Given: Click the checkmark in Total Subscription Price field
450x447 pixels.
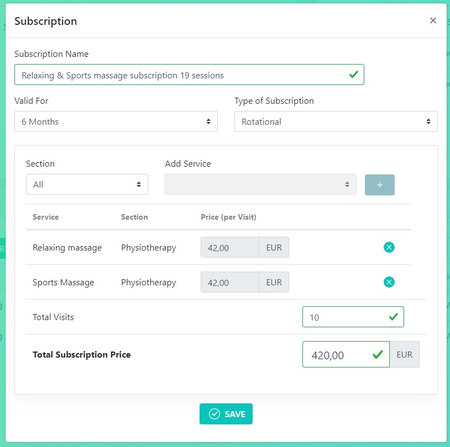Looking at the screenshot, I should click(378, 354).
